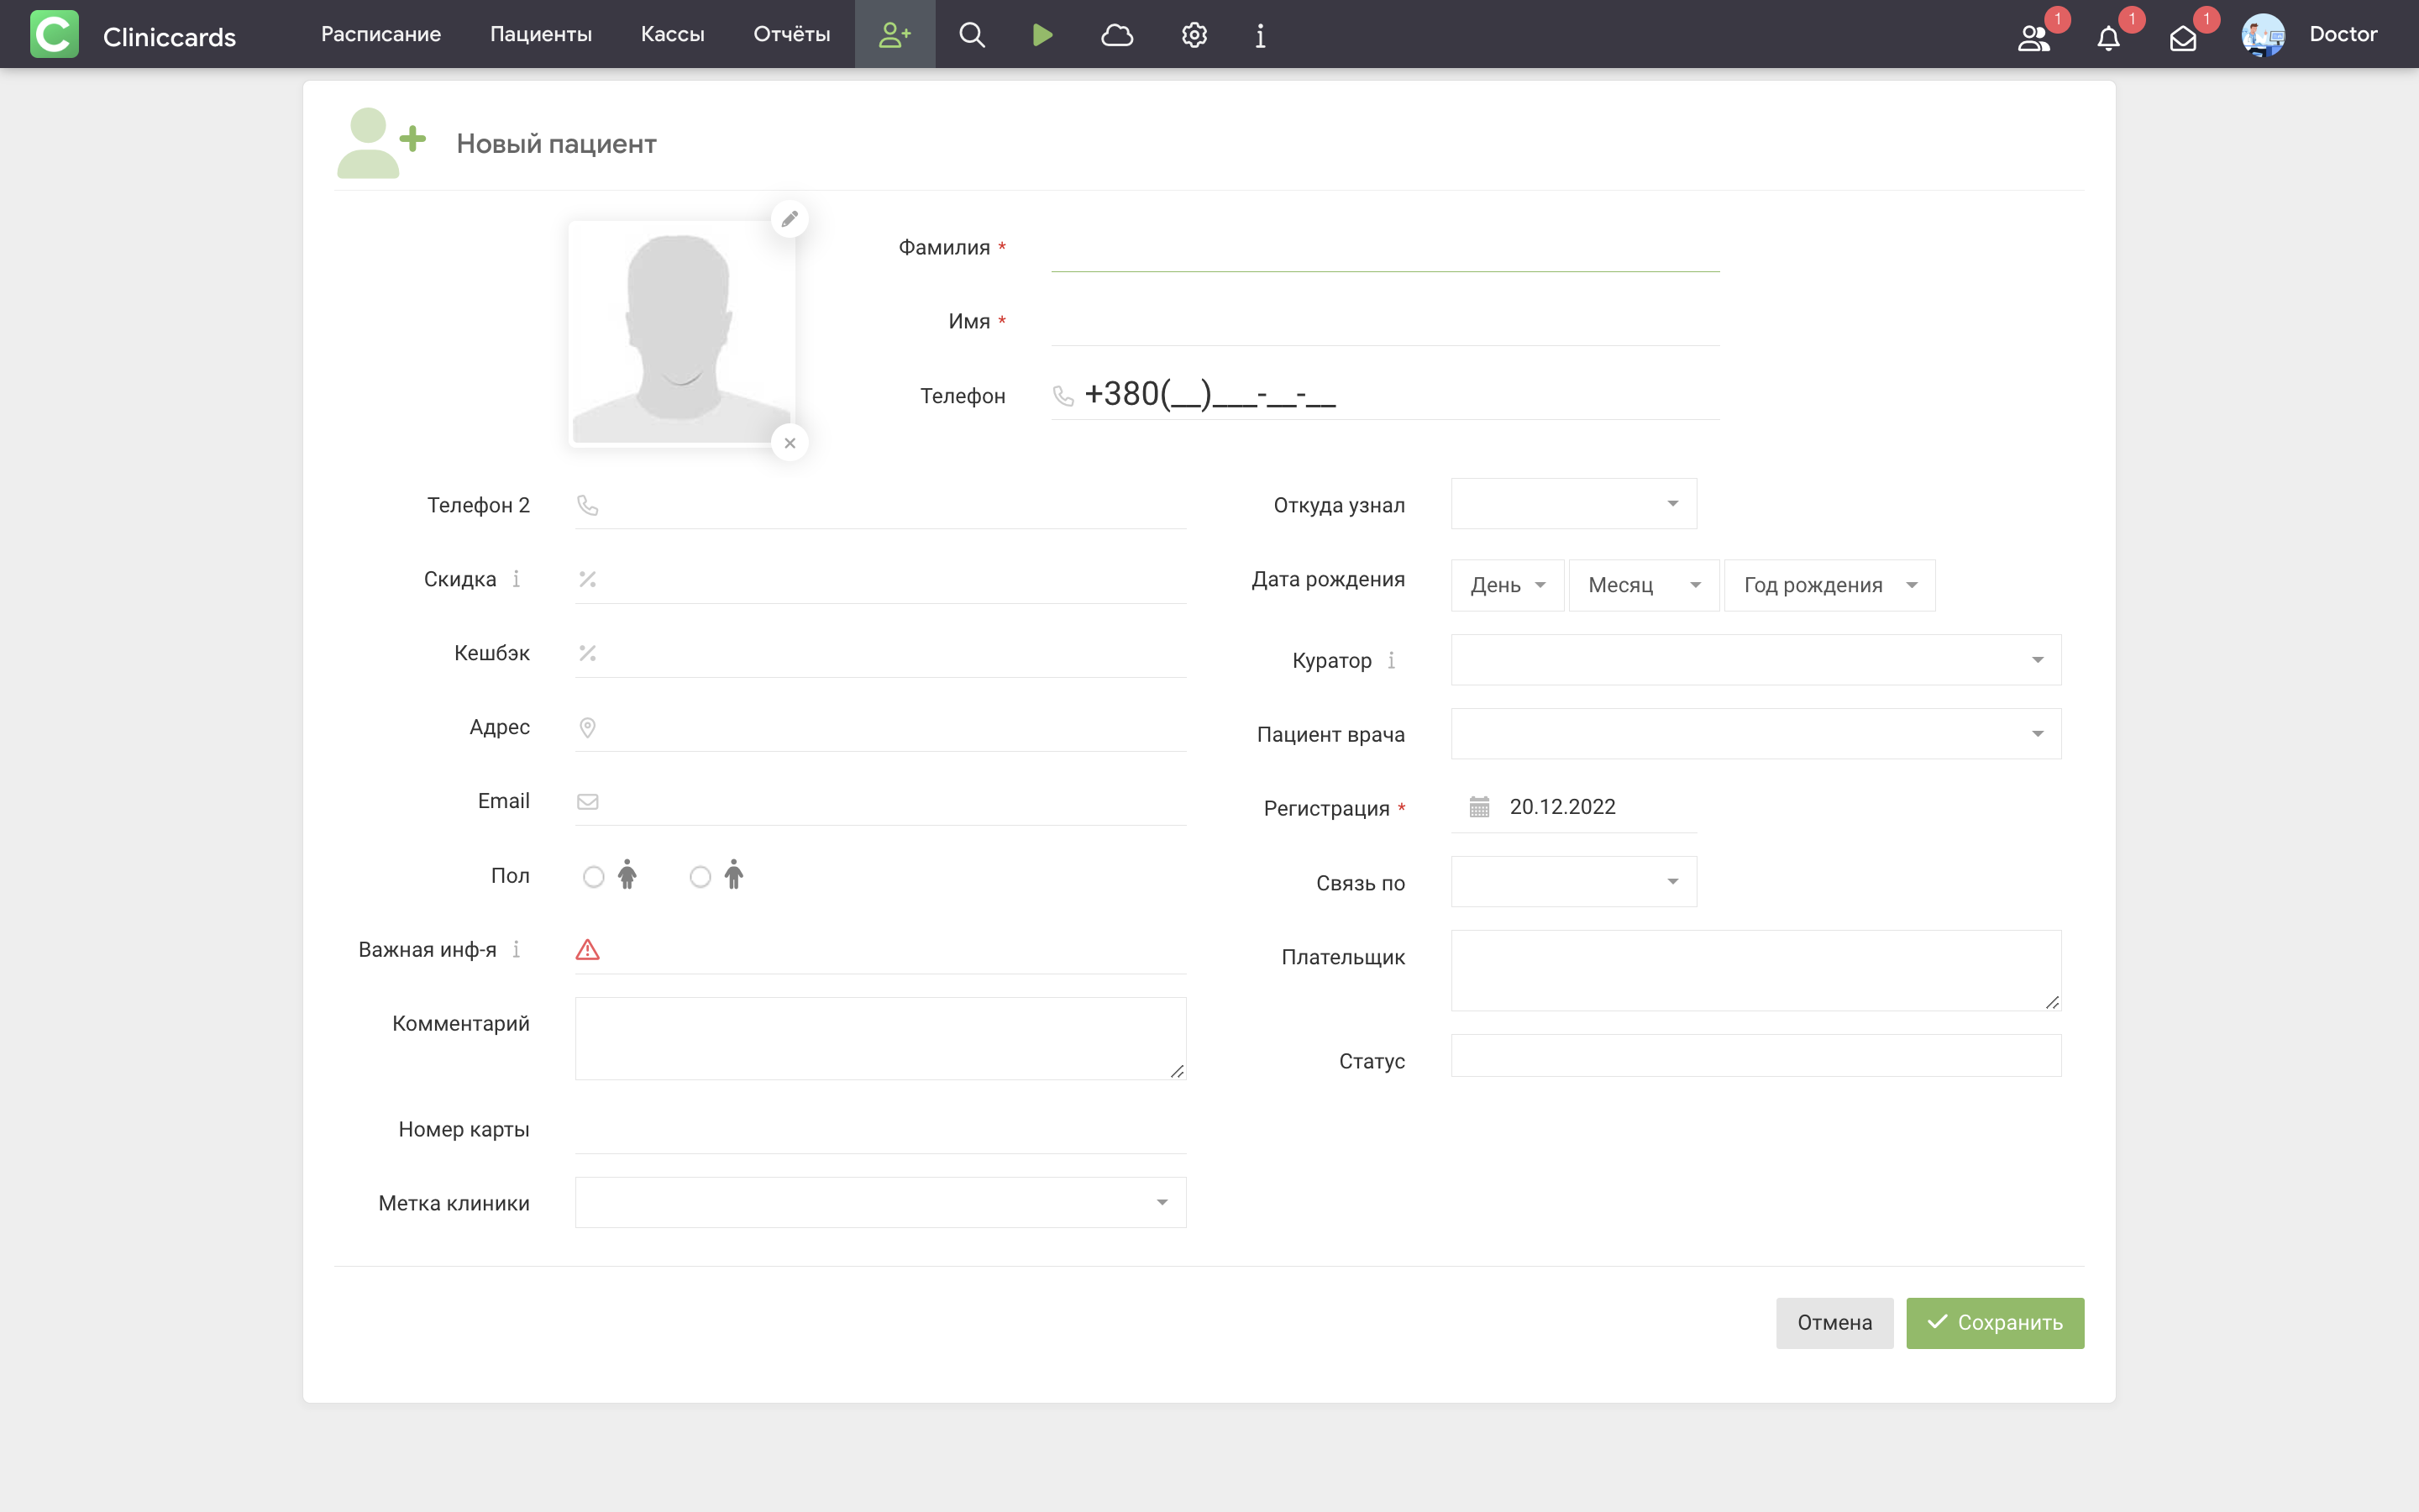Click the info icon next to Скидка
This screenshot has width=2419, height=1512.
click(516, 579)
